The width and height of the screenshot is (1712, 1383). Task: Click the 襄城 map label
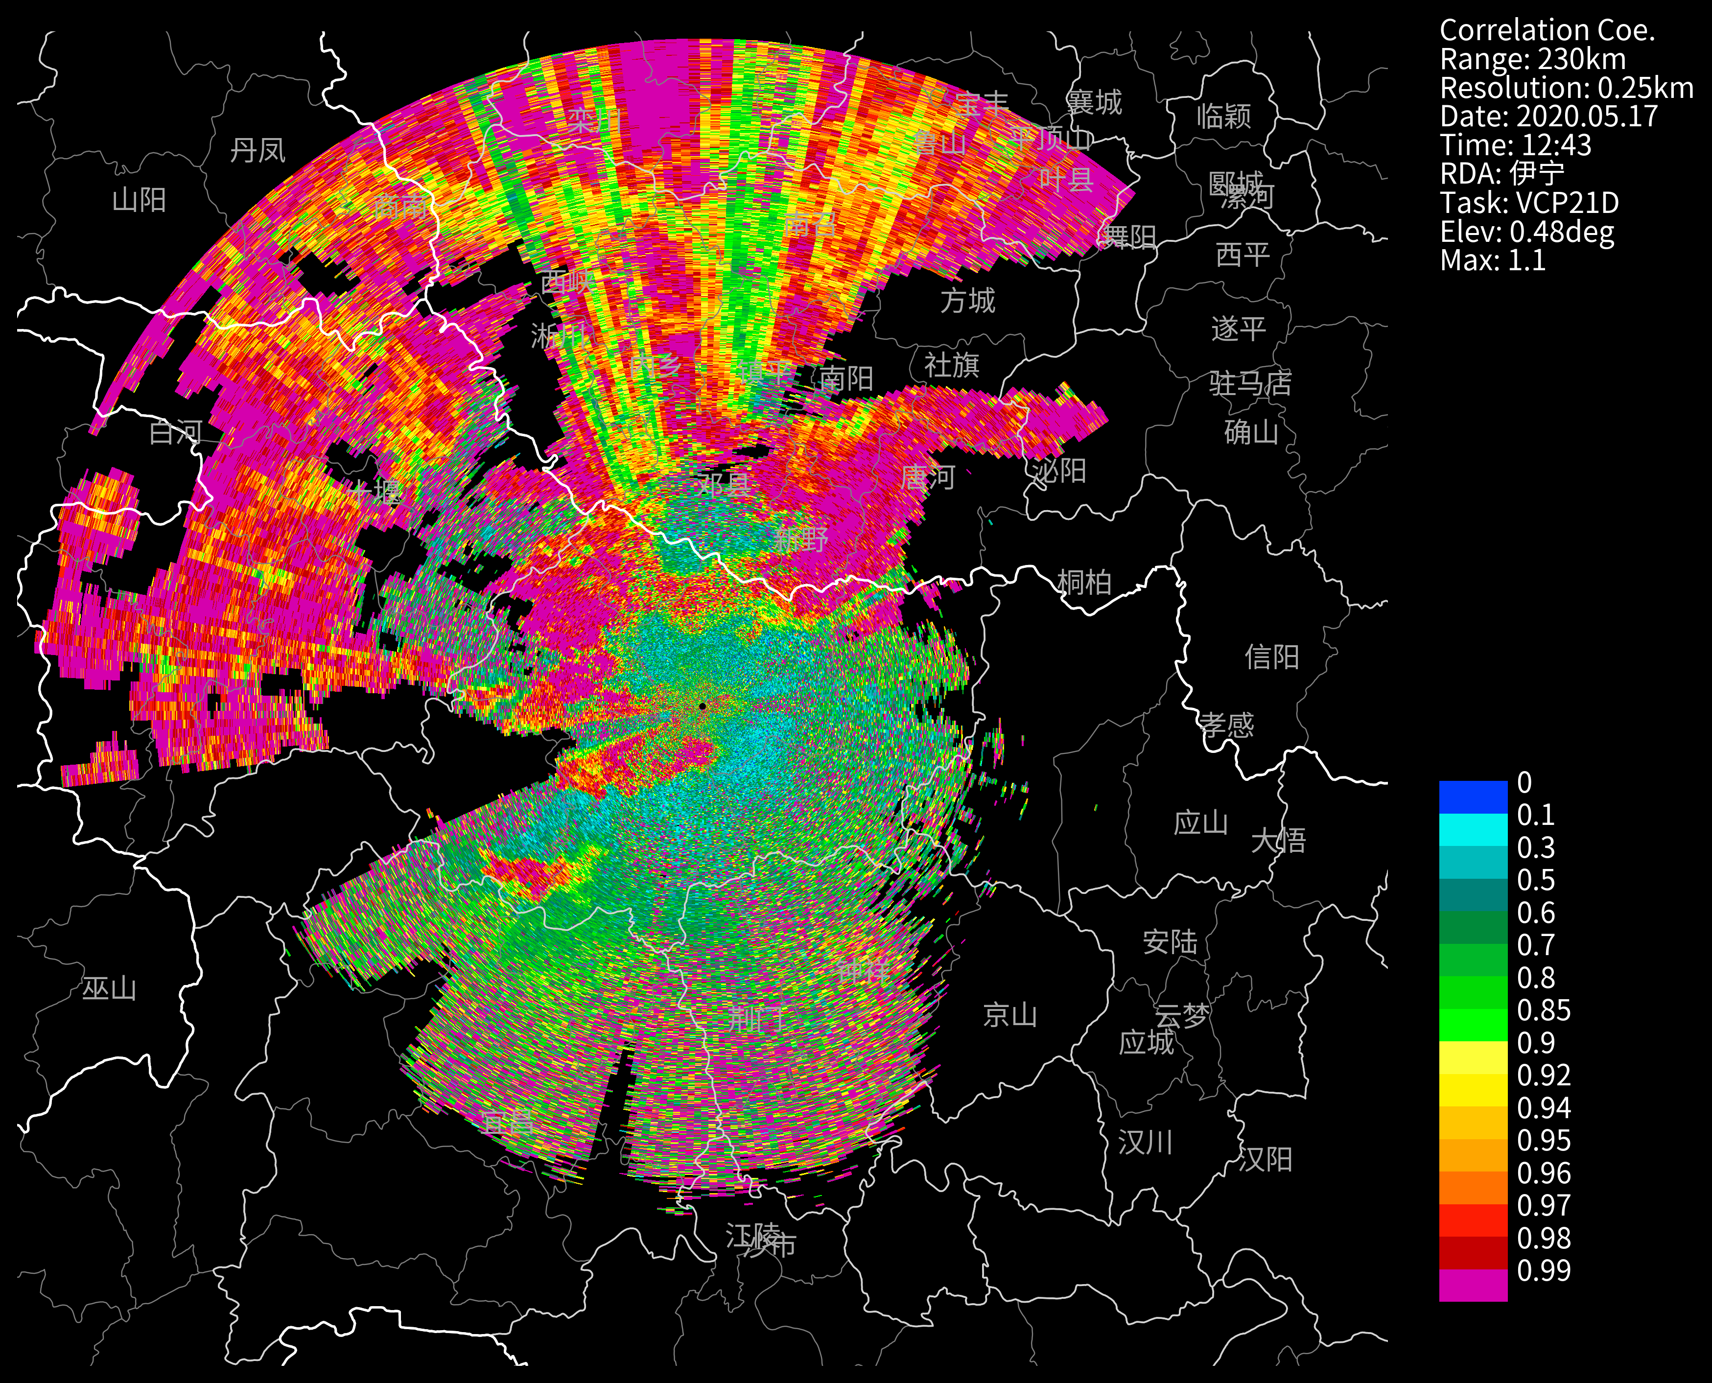(1094, 102)
